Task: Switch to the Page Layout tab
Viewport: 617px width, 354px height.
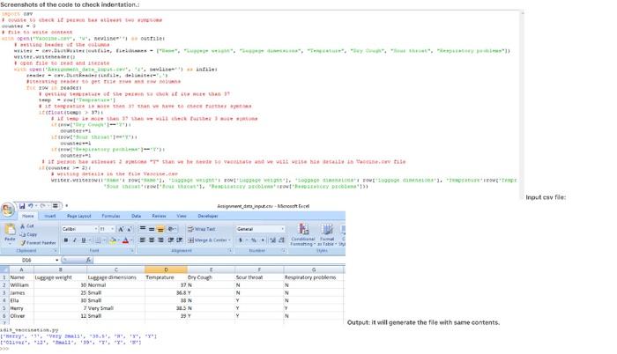Action: click(x=78, y=216)
